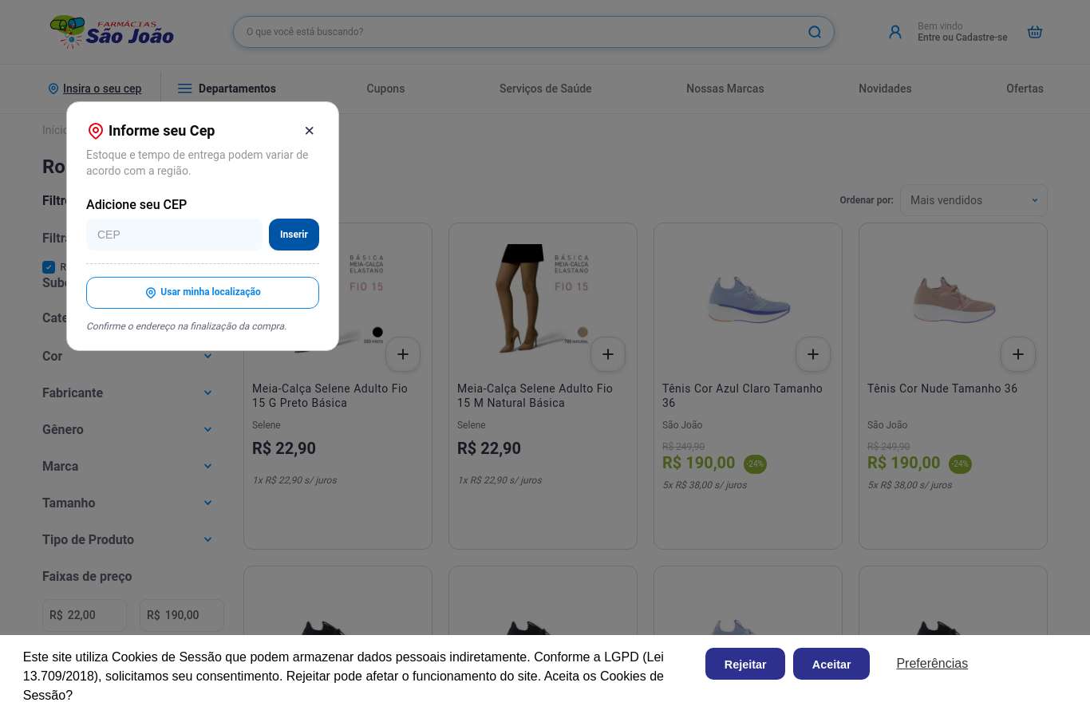
Task: Open the Farmácias São João logo homepage
Action: click(x=112, y=32)
